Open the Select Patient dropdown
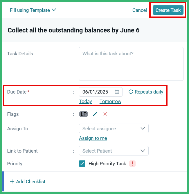The width and height of the screenshot is (189, 194). click(x=114, y=151)
